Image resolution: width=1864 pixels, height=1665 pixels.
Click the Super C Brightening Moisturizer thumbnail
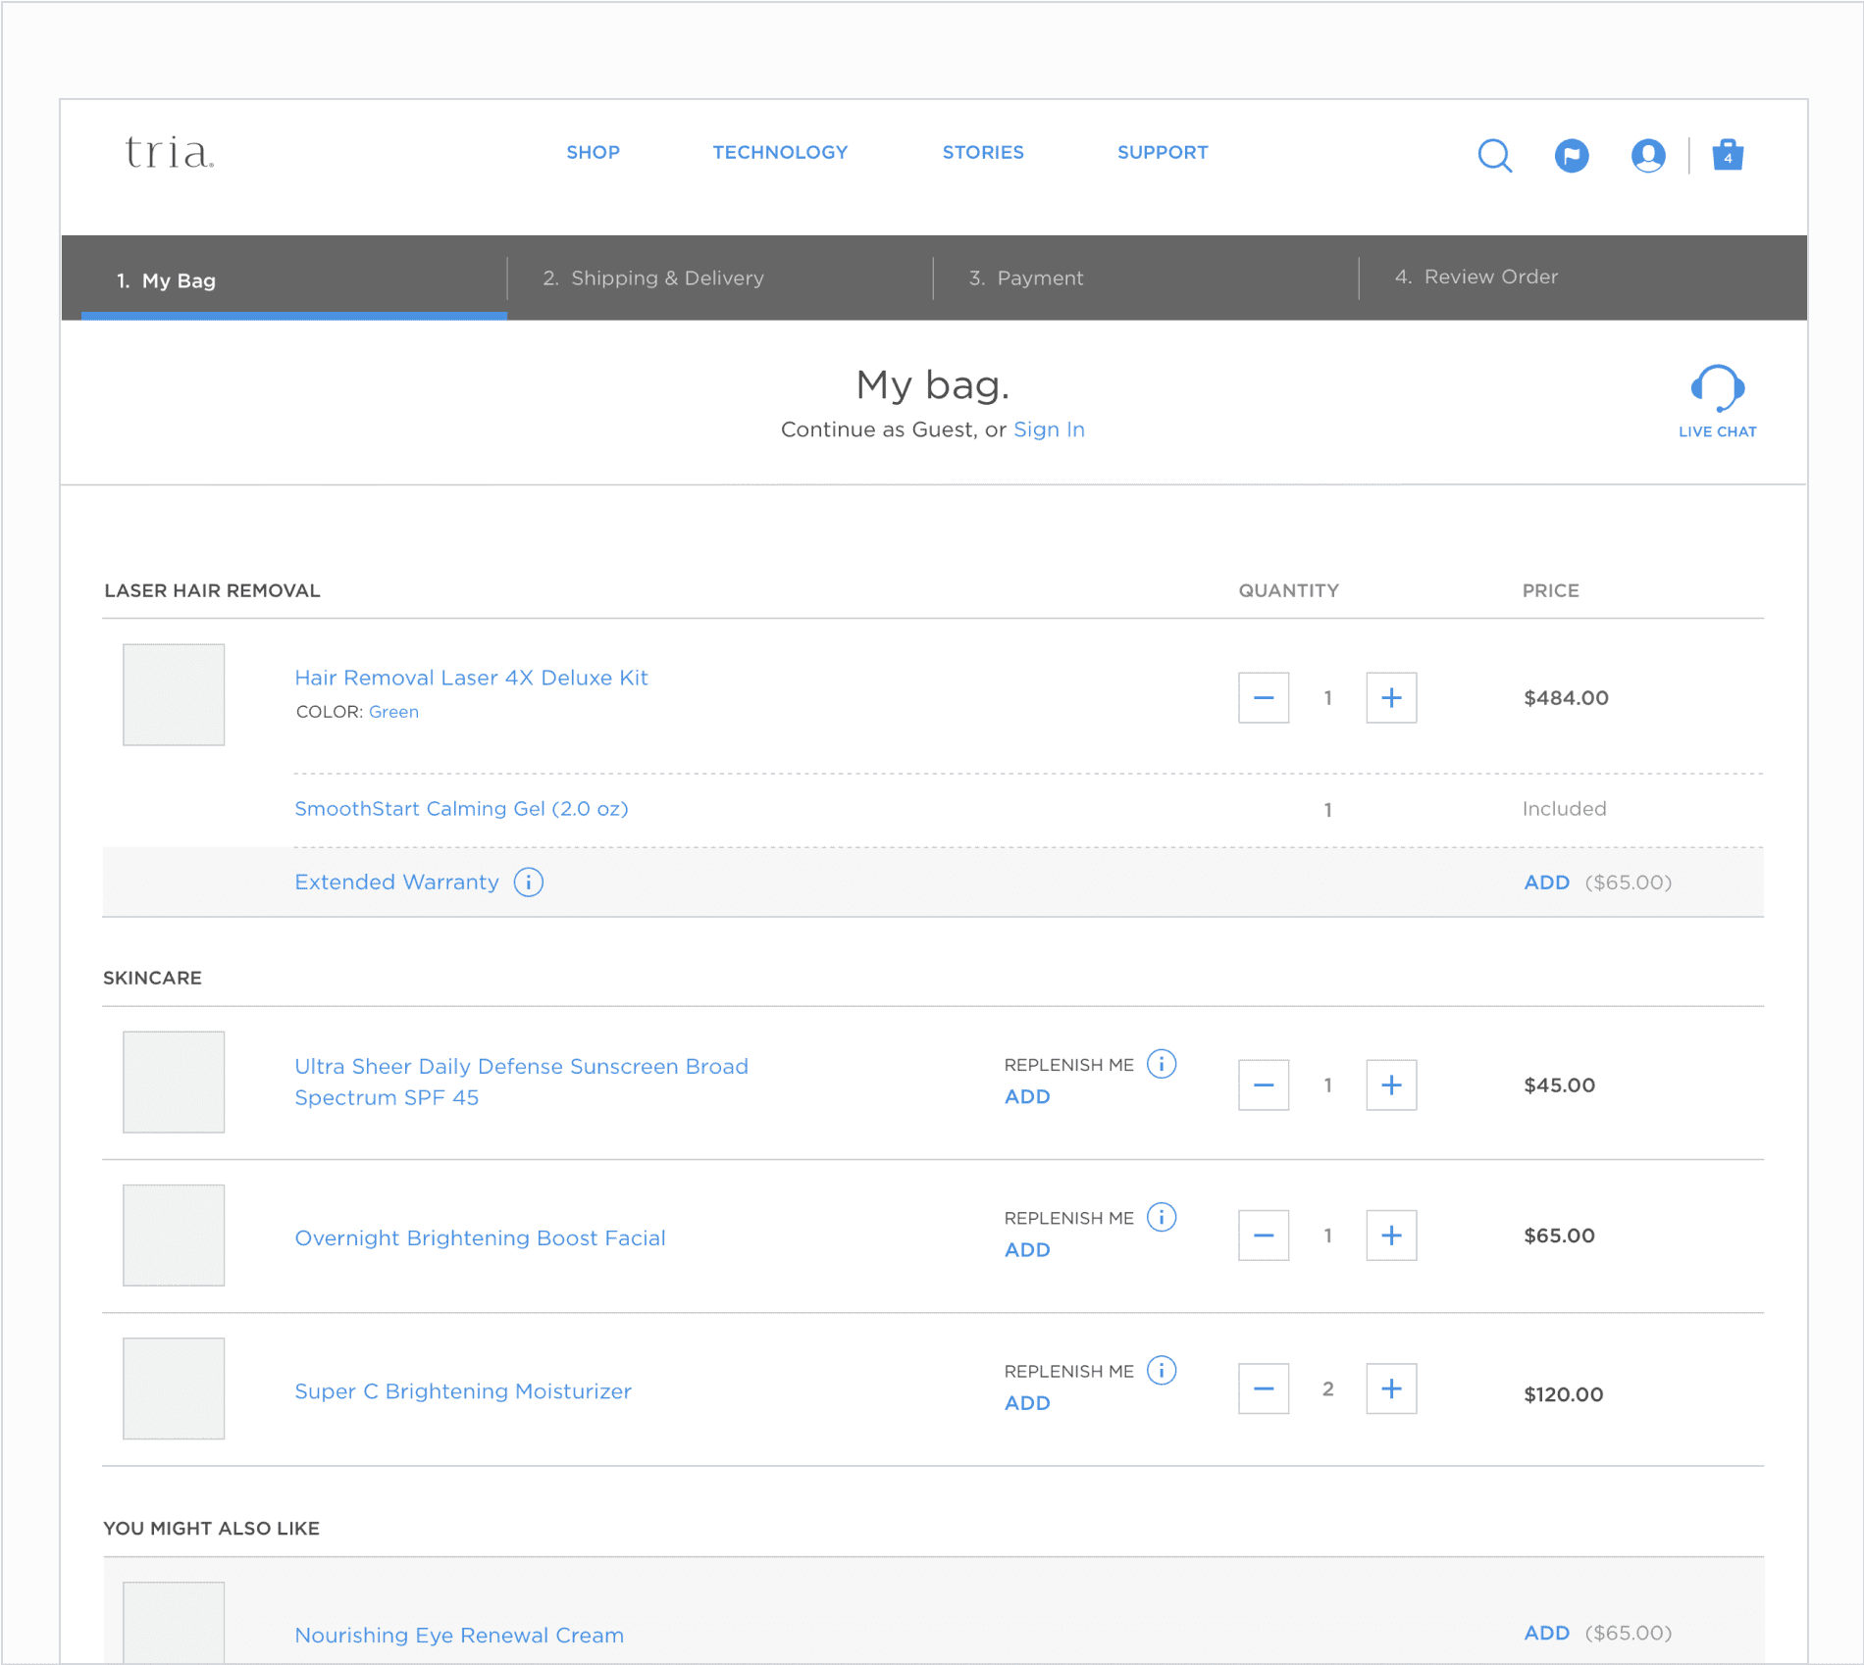[174, 1388]
